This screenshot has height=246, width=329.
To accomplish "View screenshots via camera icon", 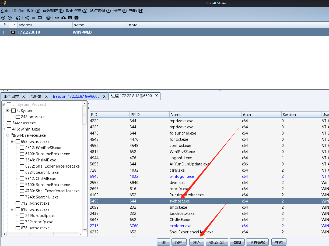I will (76, 18).
